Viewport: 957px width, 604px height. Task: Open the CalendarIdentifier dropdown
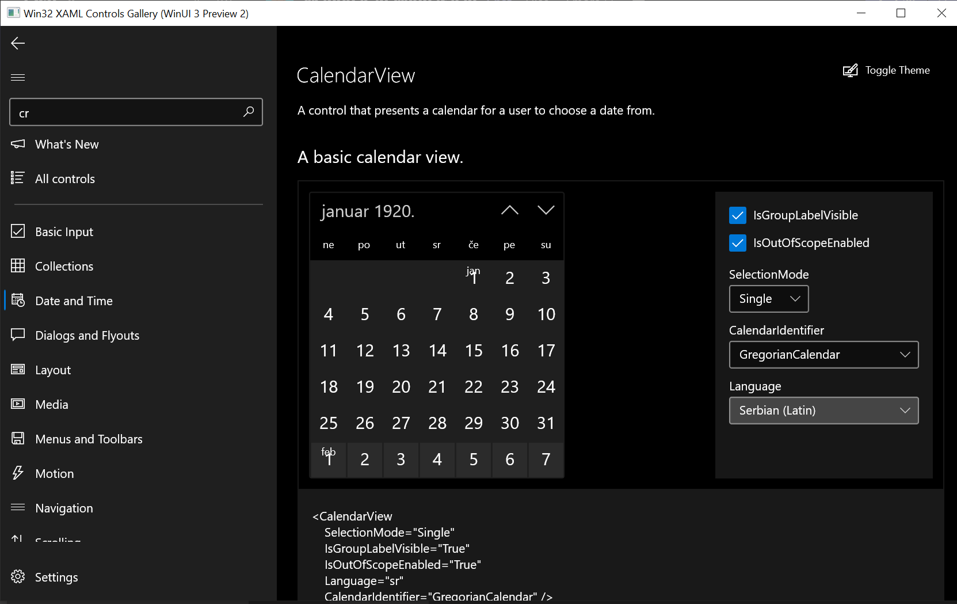pyautogui.click(x=823, y=355)
